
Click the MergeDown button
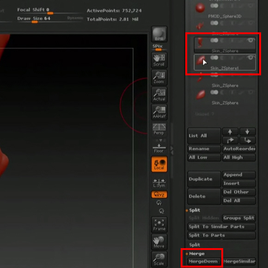pos(203,262)
